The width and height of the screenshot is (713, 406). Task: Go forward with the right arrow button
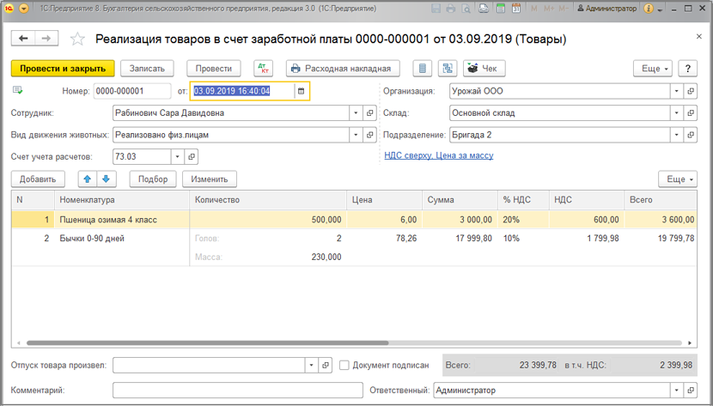(x=46, y=39)
